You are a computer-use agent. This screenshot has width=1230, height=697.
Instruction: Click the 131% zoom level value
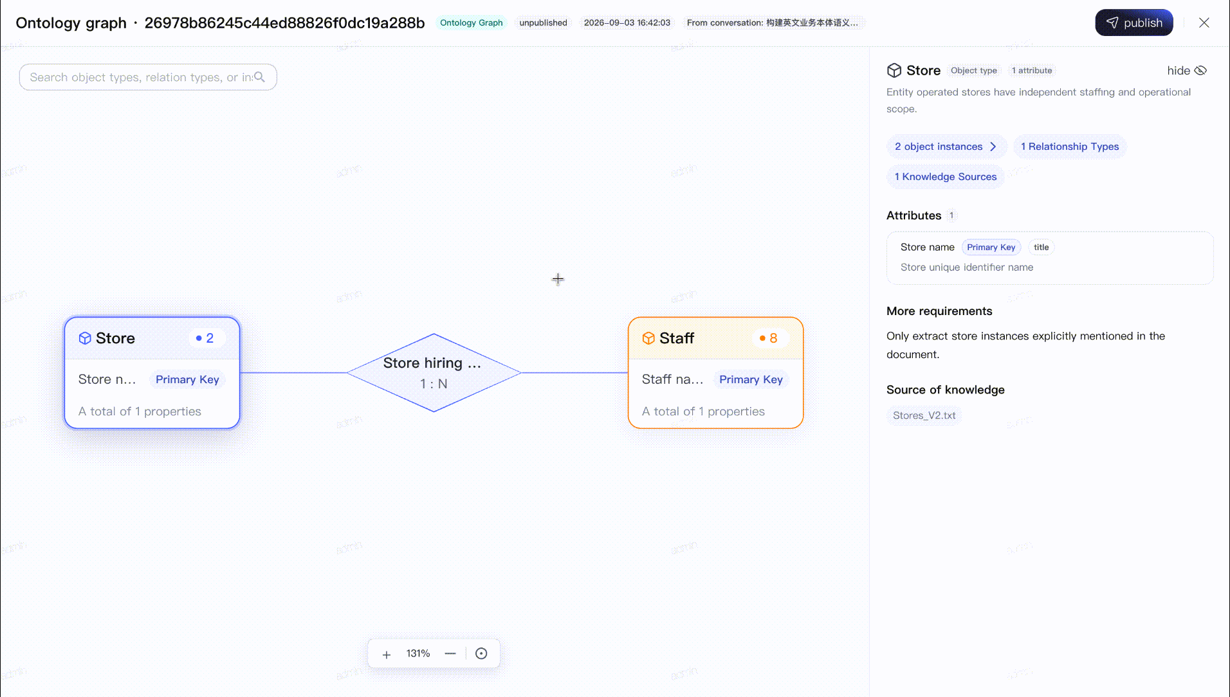tap(418, 654)
